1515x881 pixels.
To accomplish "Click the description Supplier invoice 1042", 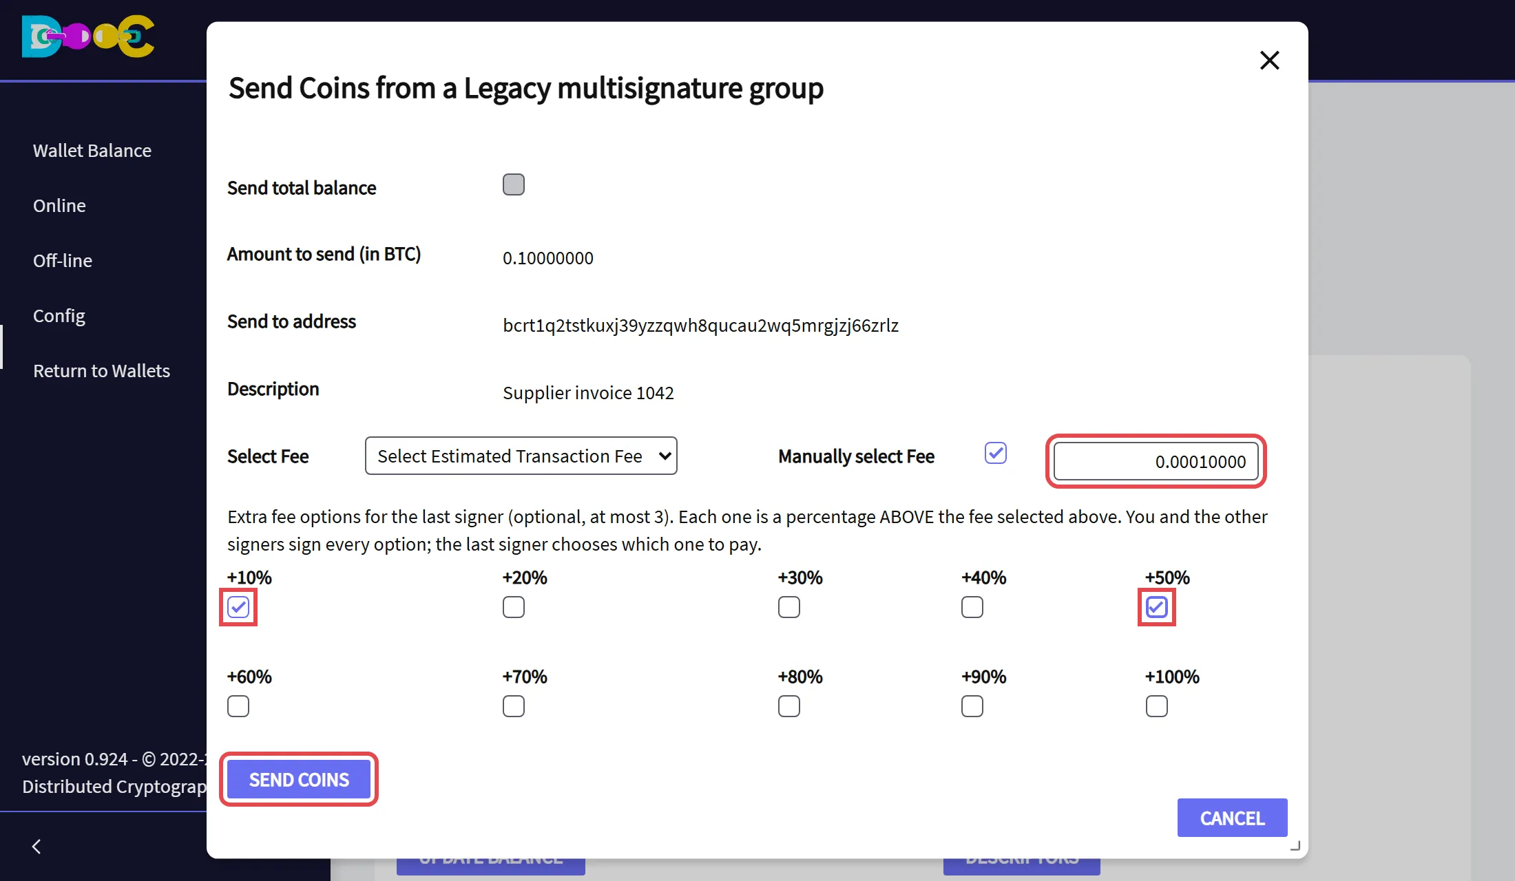I will (x=588, y=392).
